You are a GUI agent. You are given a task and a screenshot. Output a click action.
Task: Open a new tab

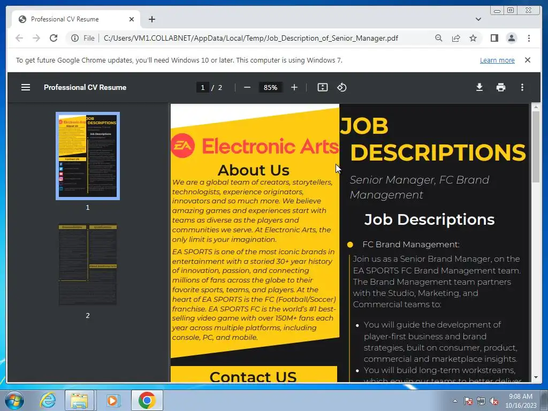(151, 19)
